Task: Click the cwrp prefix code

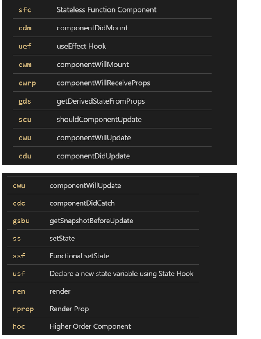Action: (x=27, y=83)
